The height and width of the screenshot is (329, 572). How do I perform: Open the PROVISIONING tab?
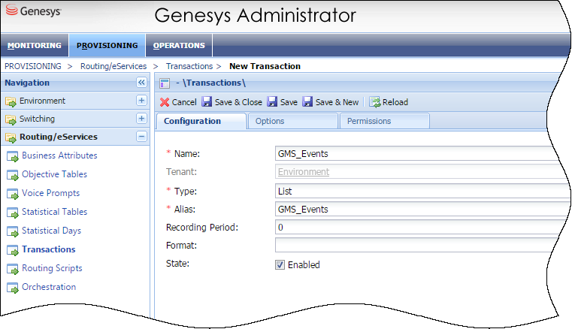click(x=107, y=46)
